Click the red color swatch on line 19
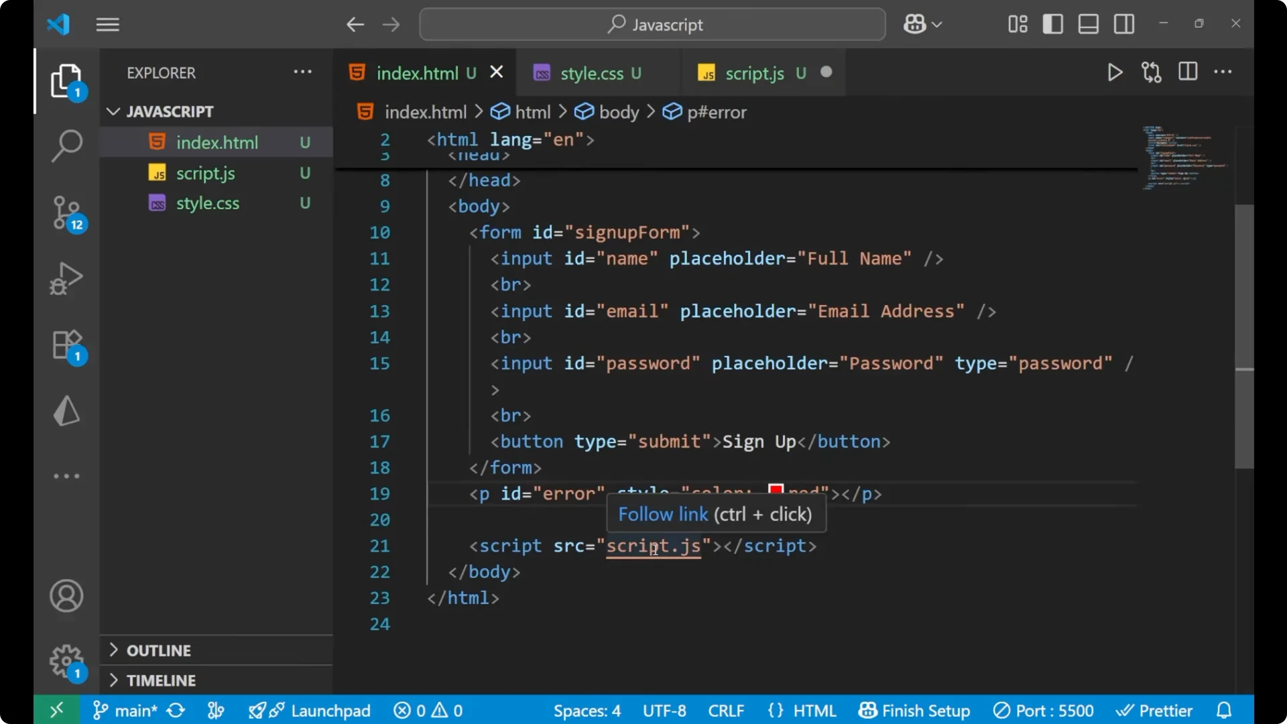The height and width of the screenshot is (724, 1287). point(775,490)
